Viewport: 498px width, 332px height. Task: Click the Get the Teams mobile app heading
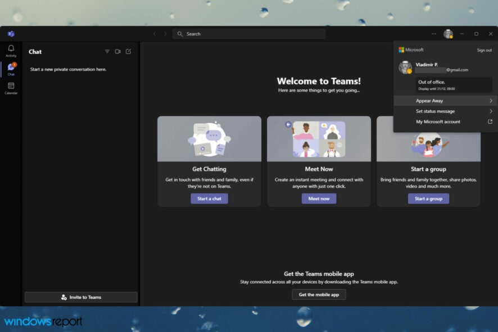click(x=319, y=273)
